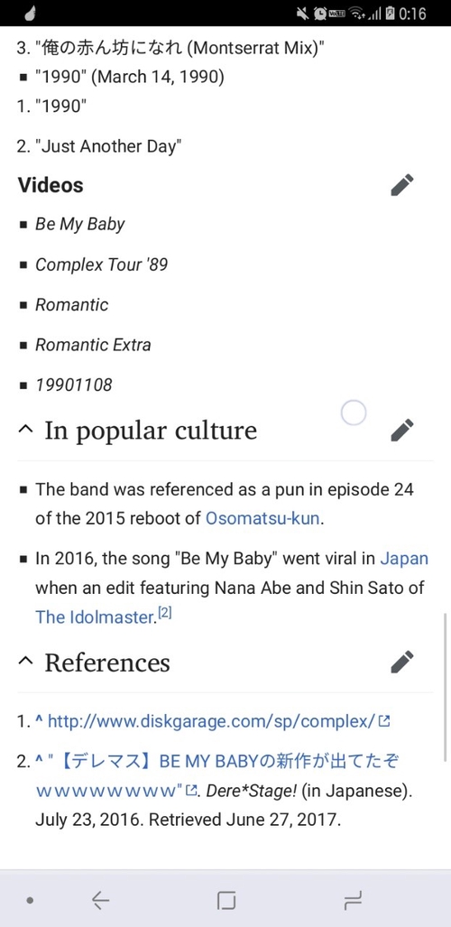Viewport: 451px width, 927px height.
Task: Tap the page scrollbar on the right
Action: 446,688
